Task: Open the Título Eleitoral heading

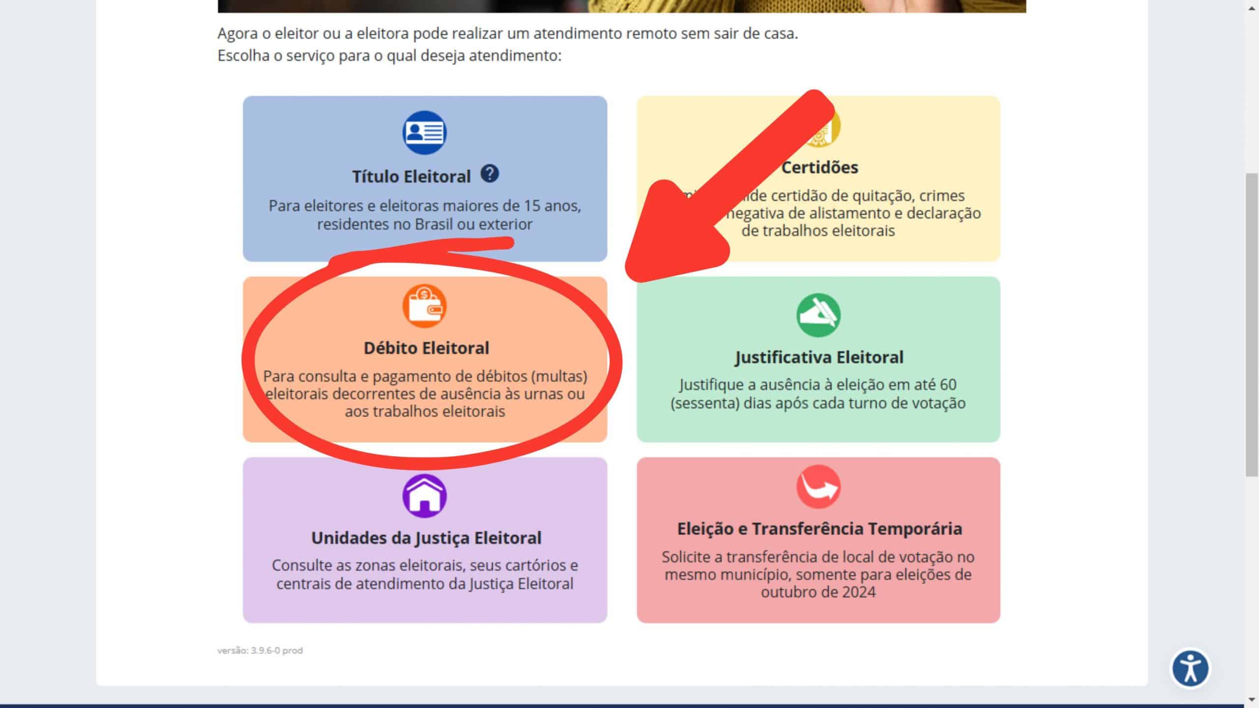Action: (411, 177)
